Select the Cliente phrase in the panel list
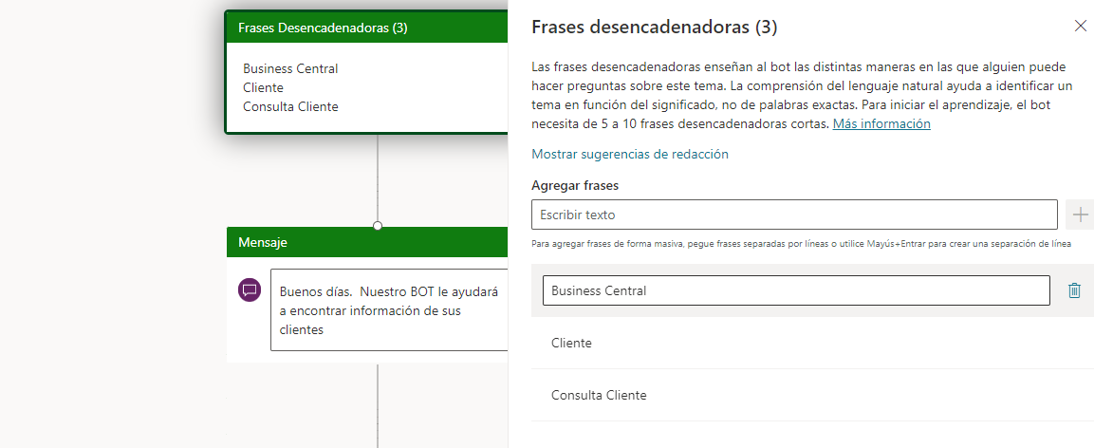Screen dimensions: 1094x448 [x=812, y=343]
